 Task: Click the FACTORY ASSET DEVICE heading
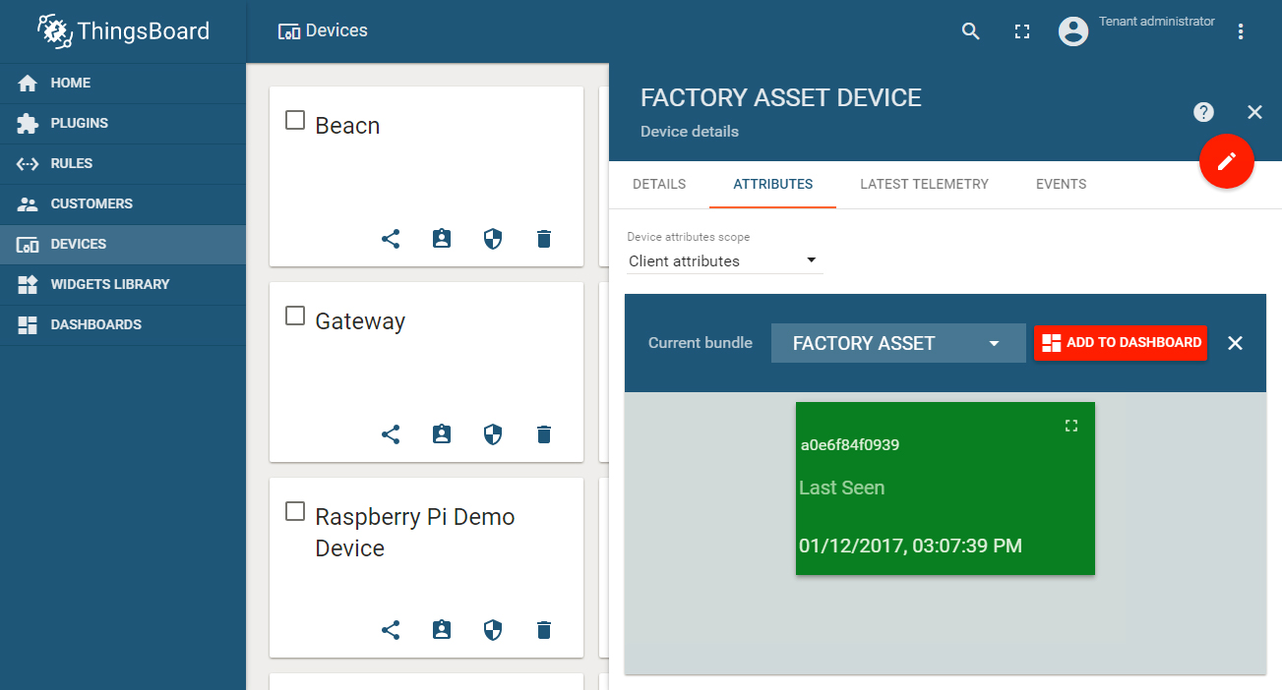click(781, 98)
